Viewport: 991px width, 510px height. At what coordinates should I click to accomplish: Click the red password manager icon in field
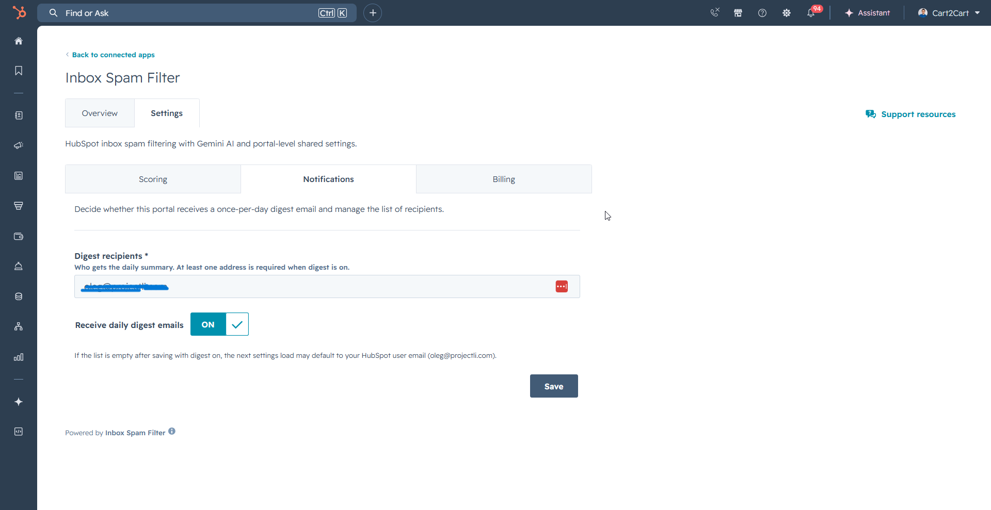coord(562,286)
